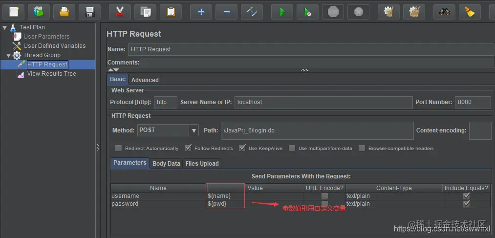
Task: Click the username parameter name cell
Action: click(x=159, y=196)
